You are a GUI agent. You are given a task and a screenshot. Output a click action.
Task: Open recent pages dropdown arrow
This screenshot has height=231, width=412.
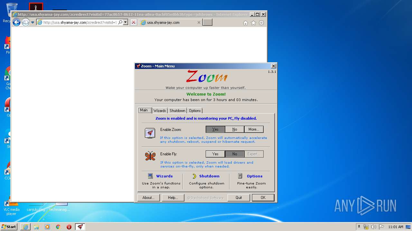coord(33,22)
